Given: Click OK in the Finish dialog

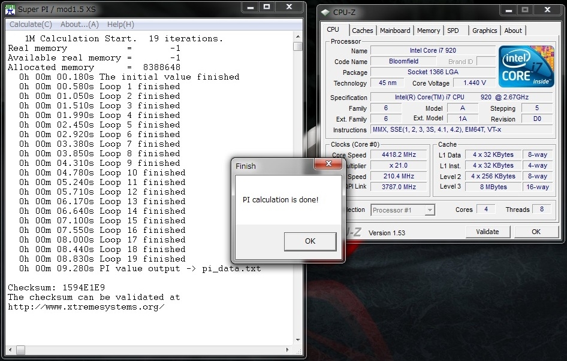Looking at the screenshot, I should (310, 241).
